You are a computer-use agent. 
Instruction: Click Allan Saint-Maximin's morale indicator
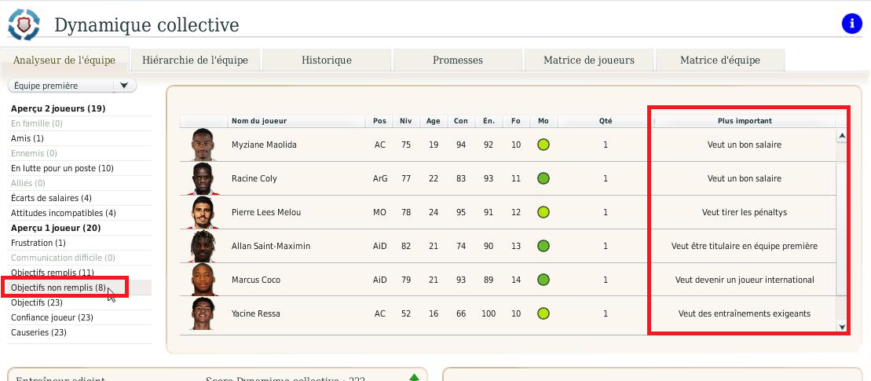543,246
